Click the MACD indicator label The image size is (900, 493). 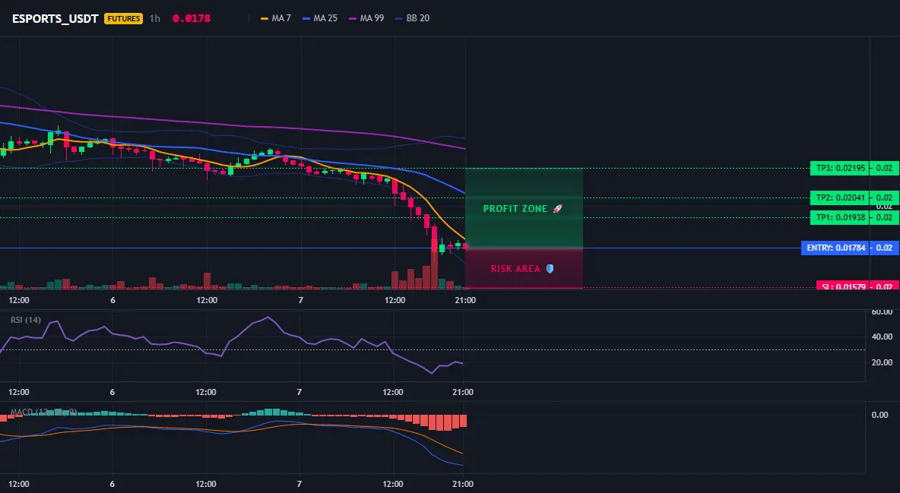tap(43, 412)
